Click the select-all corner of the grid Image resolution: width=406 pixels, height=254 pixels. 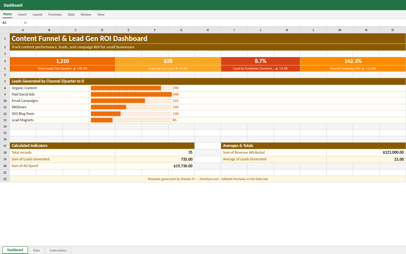(5, 30)
